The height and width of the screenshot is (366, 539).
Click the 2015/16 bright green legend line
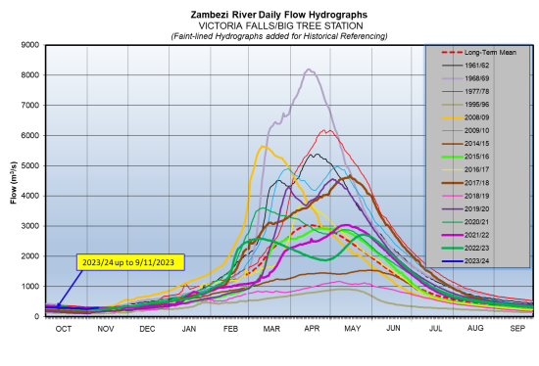452,157
